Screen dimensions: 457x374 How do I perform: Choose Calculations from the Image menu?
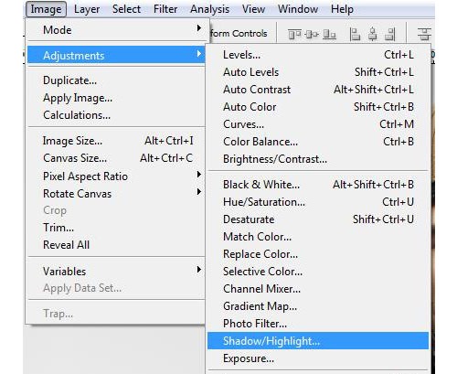tap(116, 115)
